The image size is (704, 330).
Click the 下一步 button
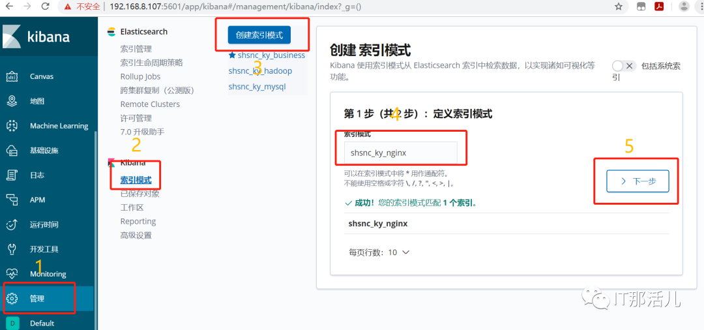[638, 181]
